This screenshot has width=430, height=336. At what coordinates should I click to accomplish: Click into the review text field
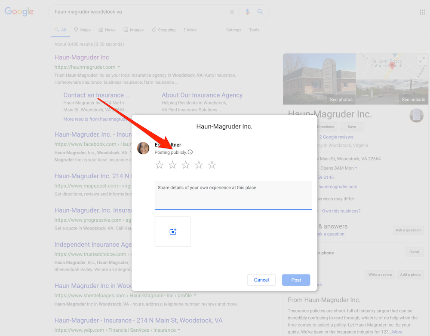[233, 195]
